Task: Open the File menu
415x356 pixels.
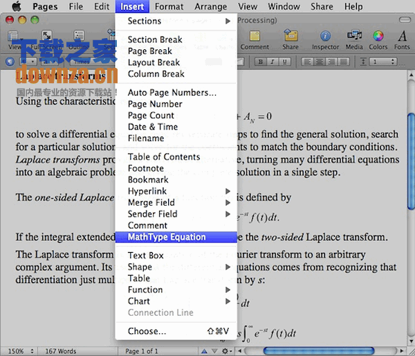Action: 75,6
